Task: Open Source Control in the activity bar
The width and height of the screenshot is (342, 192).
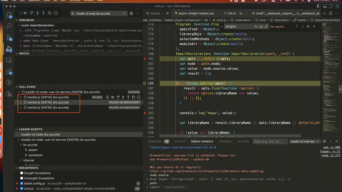Action: pos(9,38)
